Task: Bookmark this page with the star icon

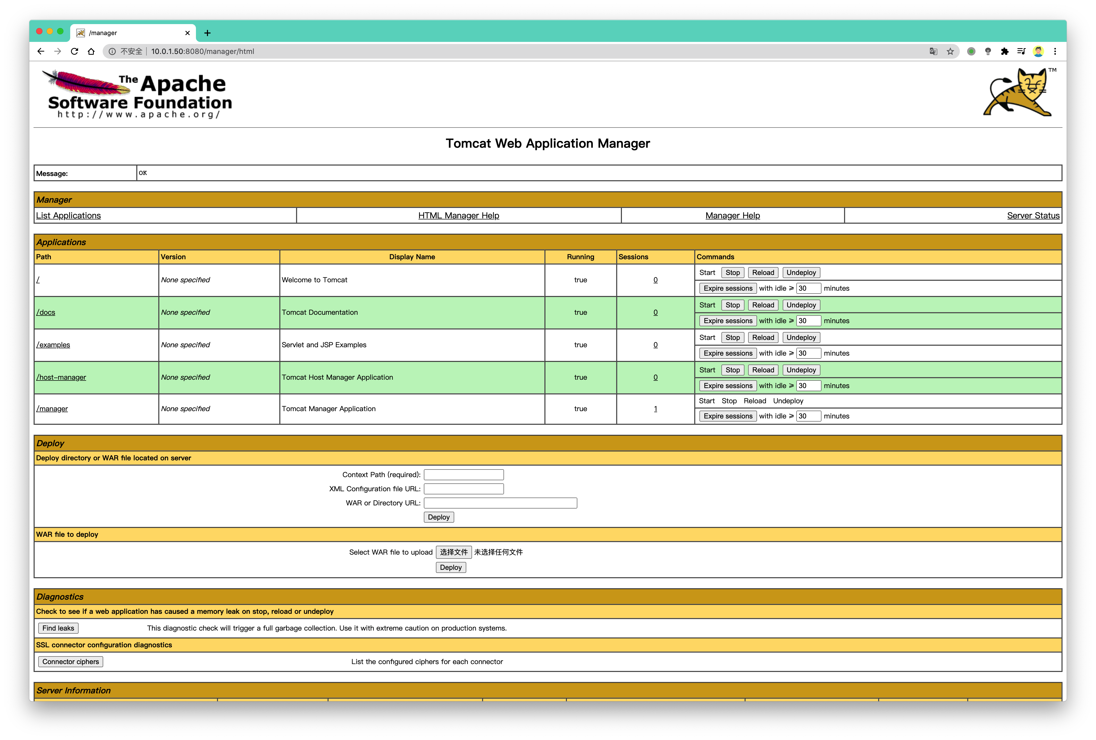Action: tap(950, 51)
